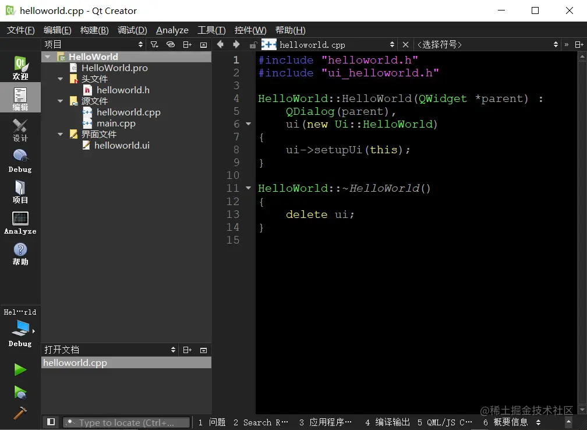Image resolution: width=587 pixels, height=430 pixels.
Task: Click the editor vertical scrollbar down arrow
Action: [x=582, y=410]
